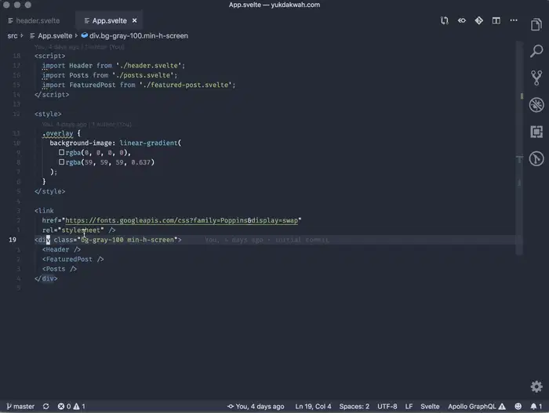Click the '<link' tag text
The image size is (549, 413).
click(x=44, y=211)
